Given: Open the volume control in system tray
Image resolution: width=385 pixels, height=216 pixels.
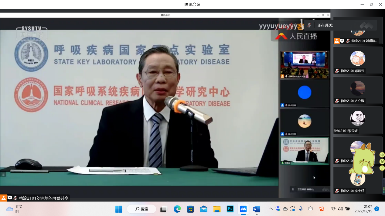Looking at the screenshot, I should tap(340, 209).
